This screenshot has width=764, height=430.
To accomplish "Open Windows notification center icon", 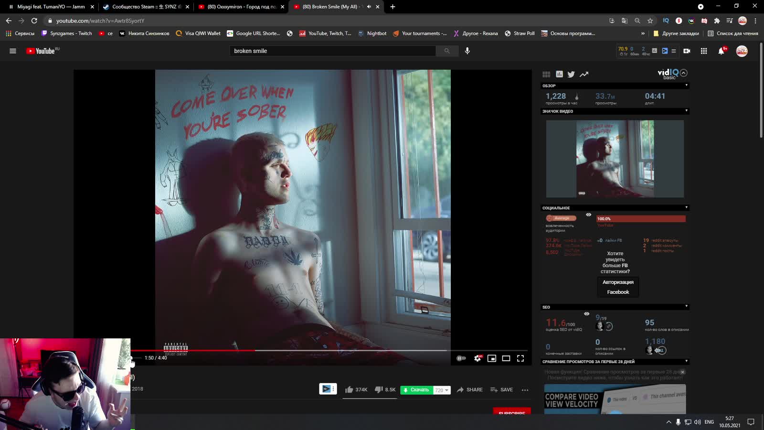I will 751,422.
